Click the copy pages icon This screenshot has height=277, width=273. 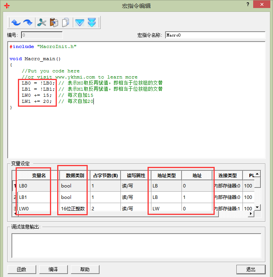66,22
